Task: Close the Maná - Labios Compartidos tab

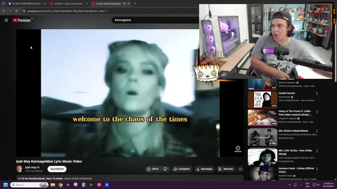Action: 87,4
